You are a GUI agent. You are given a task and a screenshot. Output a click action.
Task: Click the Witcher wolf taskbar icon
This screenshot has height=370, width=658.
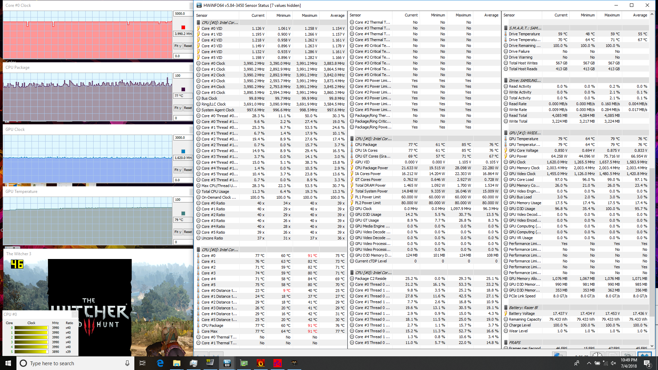click(294, 363)
